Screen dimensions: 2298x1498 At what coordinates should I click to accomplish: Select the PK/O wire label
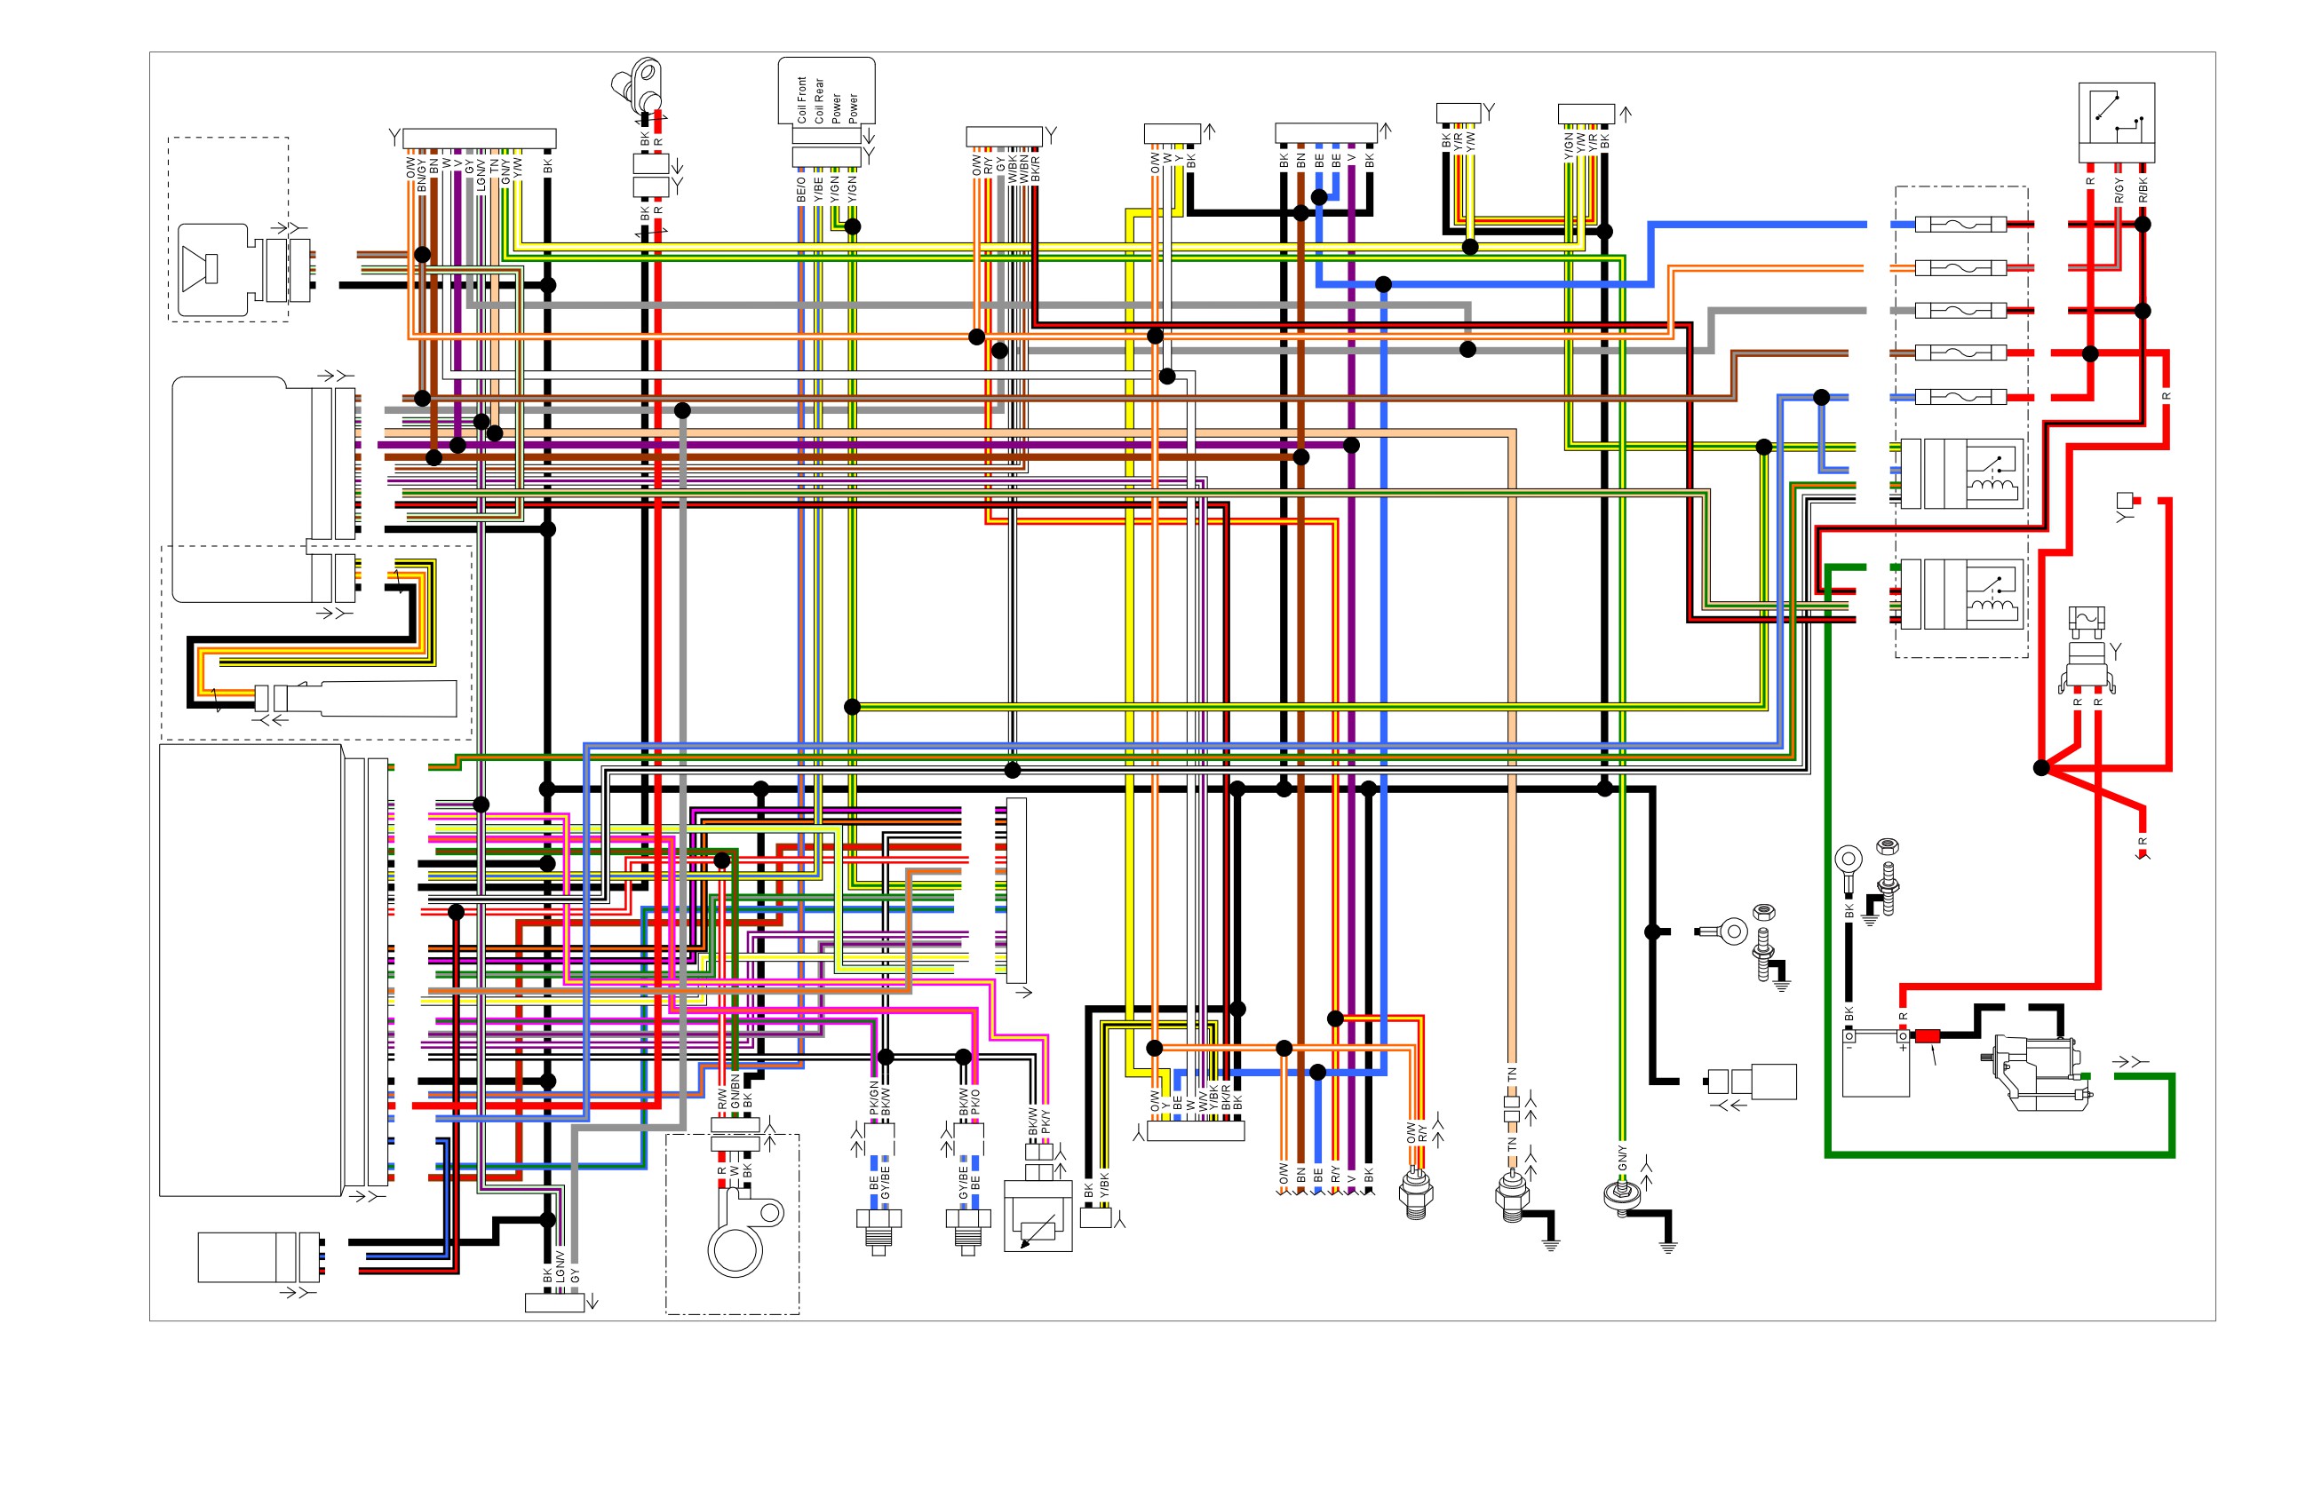click(975, 1101)
